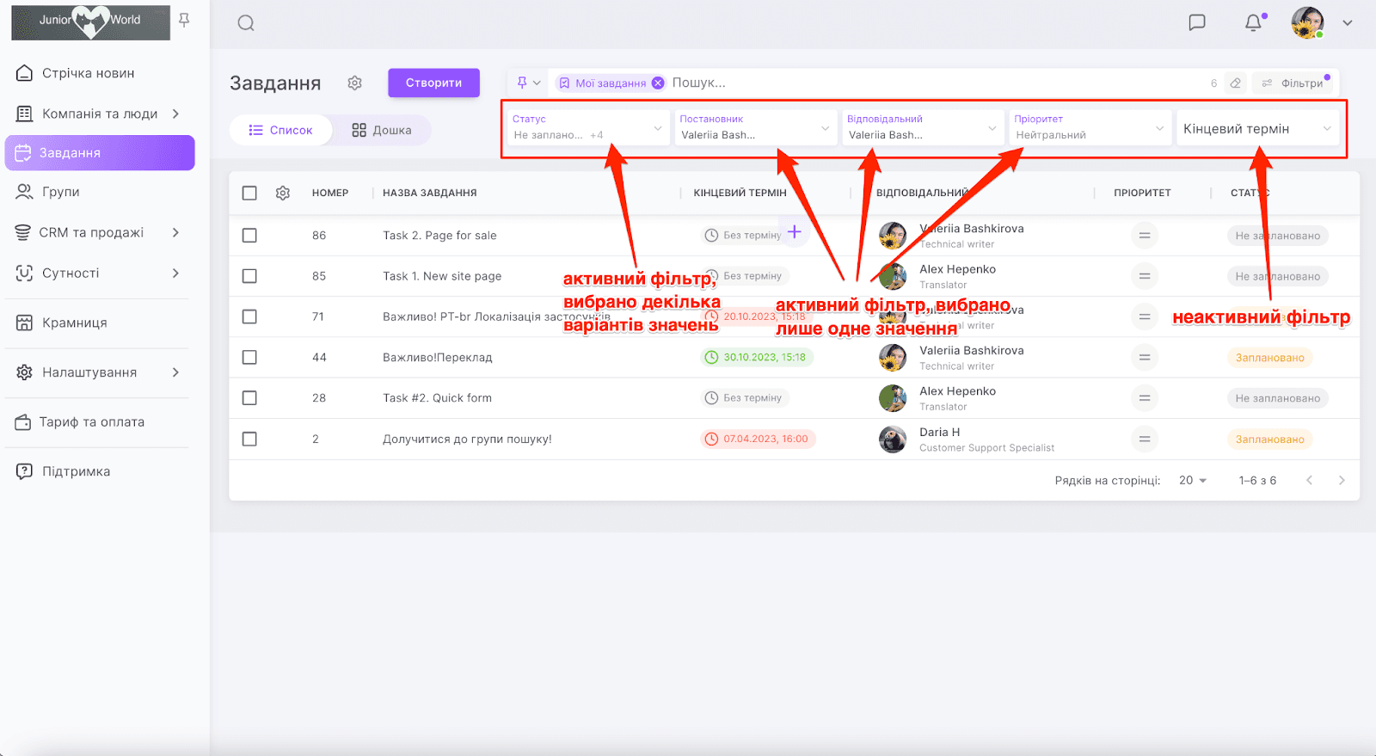Click priority icon in task 44 row

tap(1145, 357)
